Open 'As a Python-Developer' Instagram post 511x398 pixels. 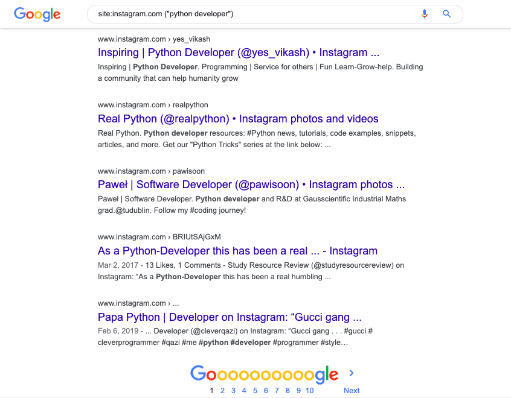tap(237, 251)
